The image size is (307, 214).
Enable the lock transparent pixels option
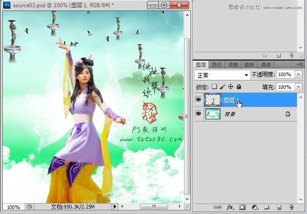click(x=214, y=87)
